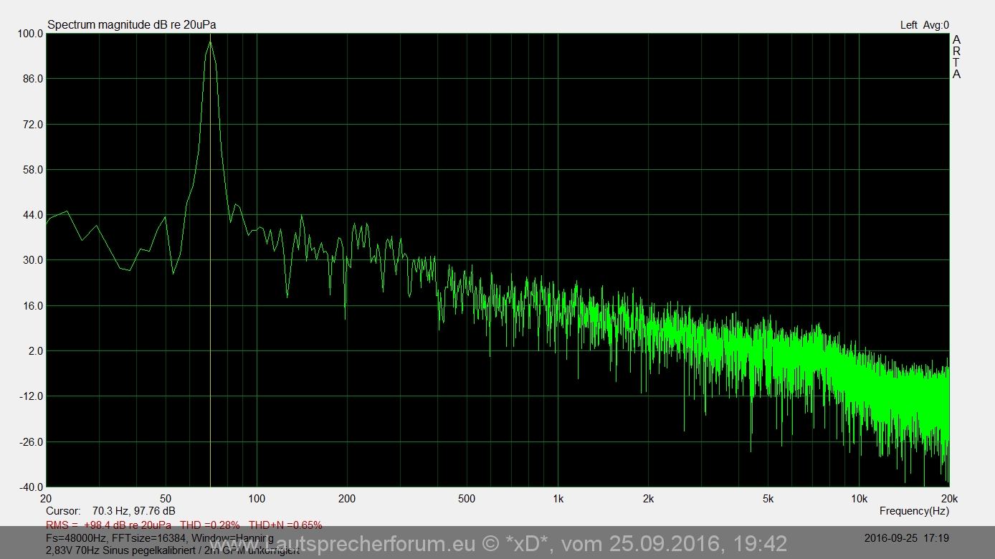Click the THD+N =0.65% value
995x559 pixels.
coord(285,525)
